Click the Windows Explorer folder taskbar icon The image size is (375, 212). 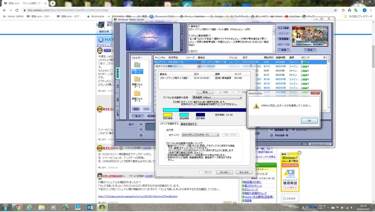click(42, 208)
